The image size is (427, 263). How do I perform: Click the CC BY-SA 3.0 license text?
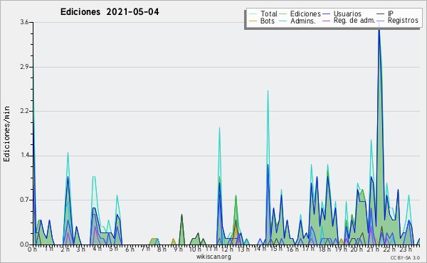(405, 257)
